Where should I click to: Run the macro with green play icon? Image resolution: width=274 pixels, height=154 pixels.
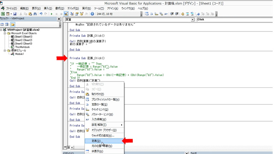click(51, 14)
